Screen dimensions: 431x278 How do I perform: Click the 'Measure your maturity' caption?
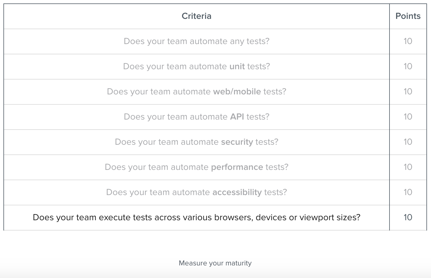click(215, 263)
